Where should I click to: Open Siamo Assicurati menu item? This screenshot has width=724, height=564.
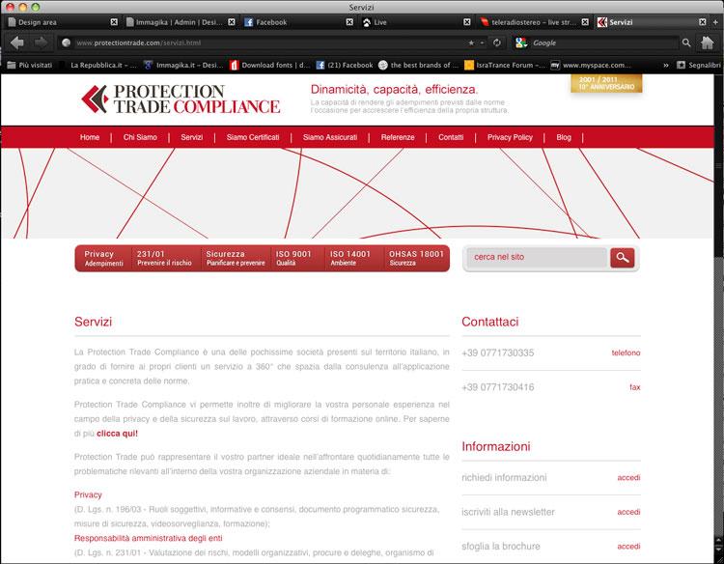point(330,137)
